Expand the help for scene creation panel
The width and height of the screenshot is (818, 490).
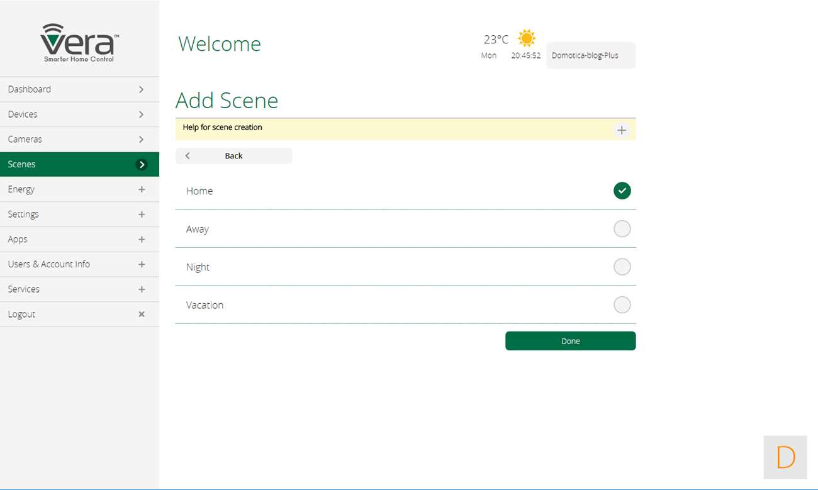[x=622, y=130]
